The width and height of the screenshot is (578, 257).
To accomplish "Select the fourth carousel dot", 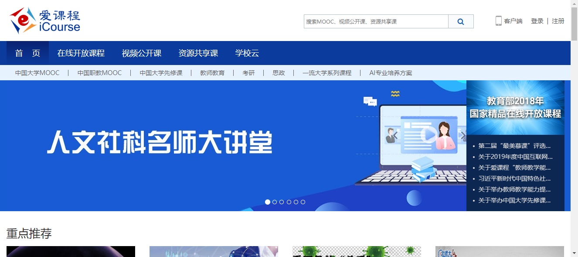I will (289, 202).
